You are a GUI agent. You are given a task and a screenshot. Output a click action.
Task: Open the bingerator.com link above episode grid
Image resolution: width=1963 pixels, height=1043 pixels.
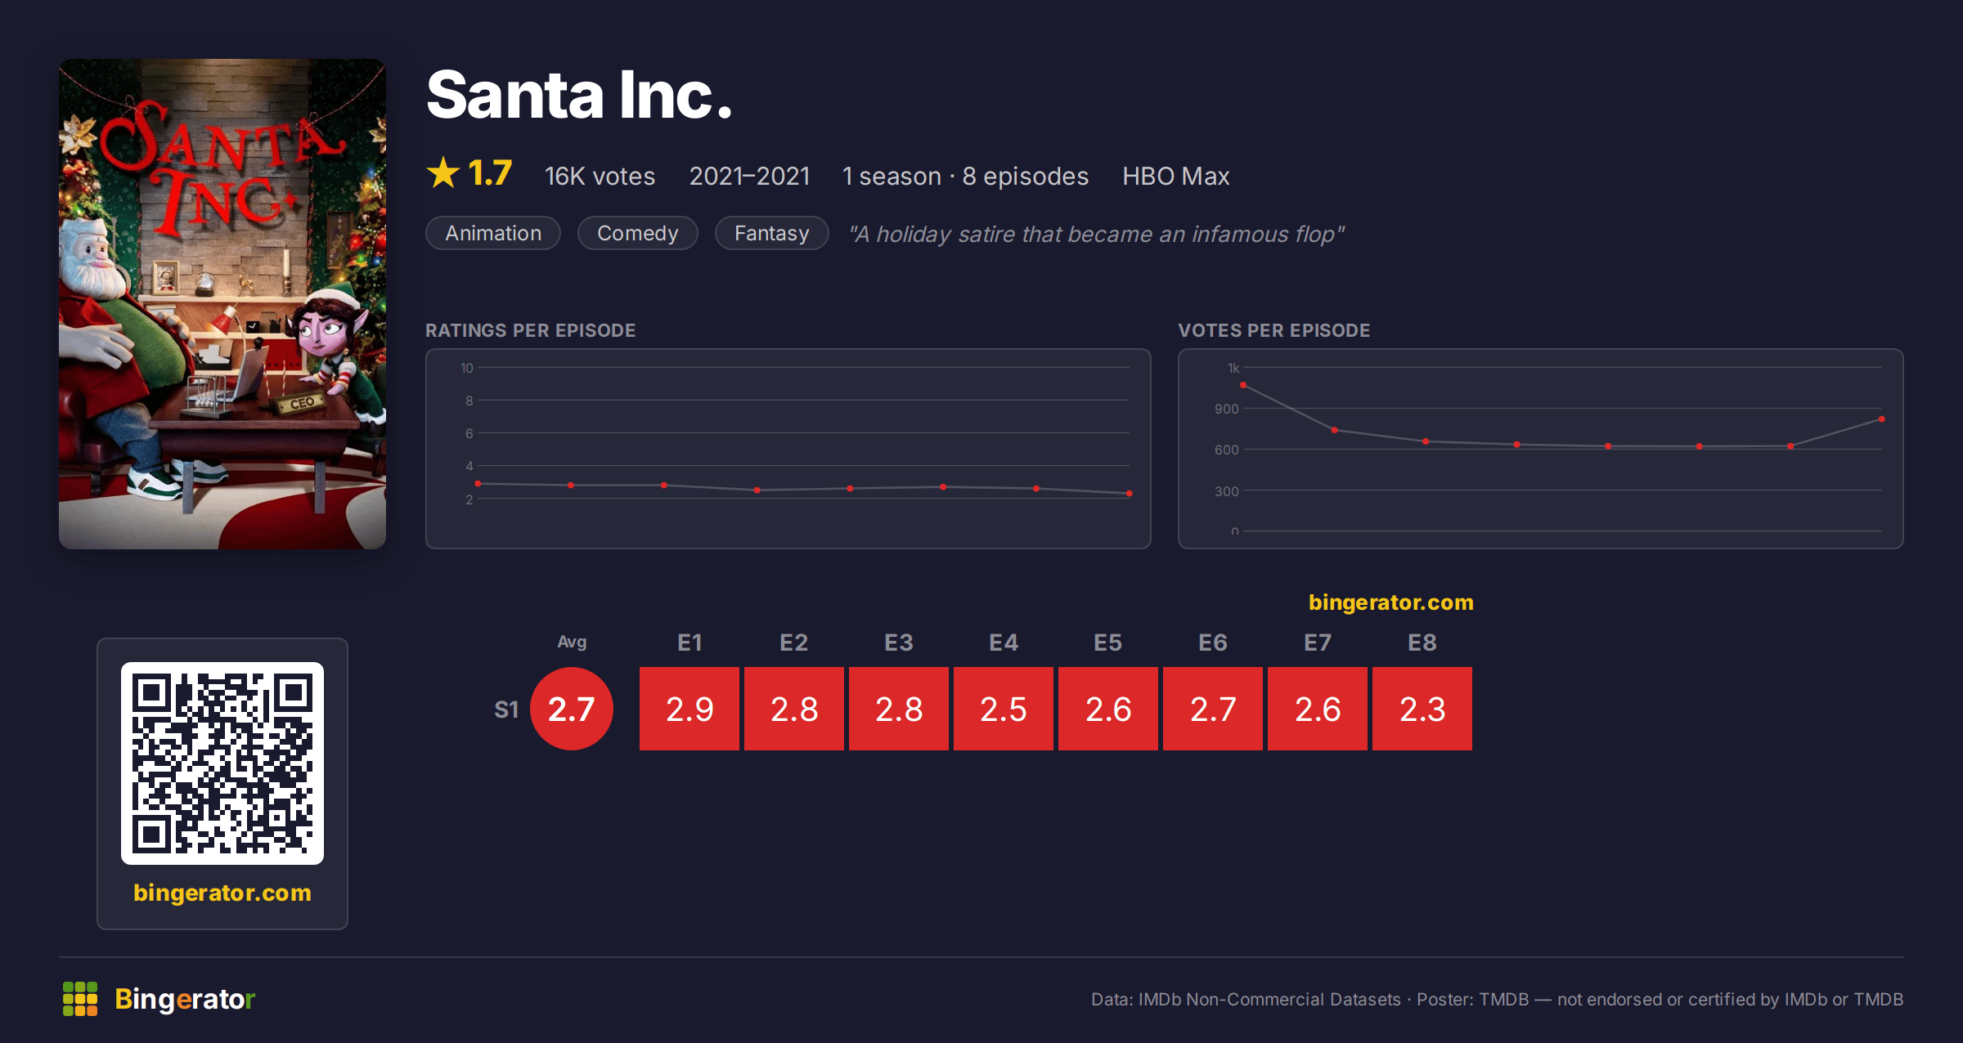point(1391,602)
